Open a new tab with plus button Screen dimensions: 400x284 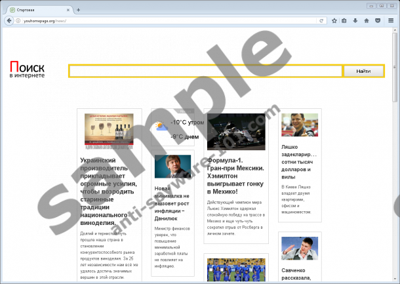(x=79, y=10)
